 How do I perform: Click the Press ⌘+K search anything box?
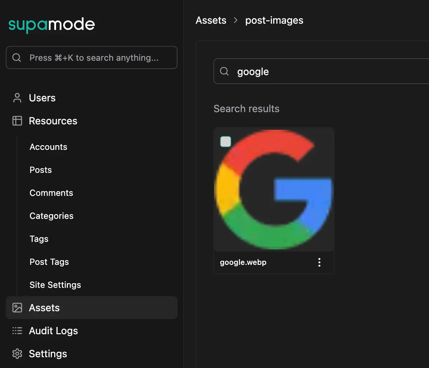pos(92,57)
